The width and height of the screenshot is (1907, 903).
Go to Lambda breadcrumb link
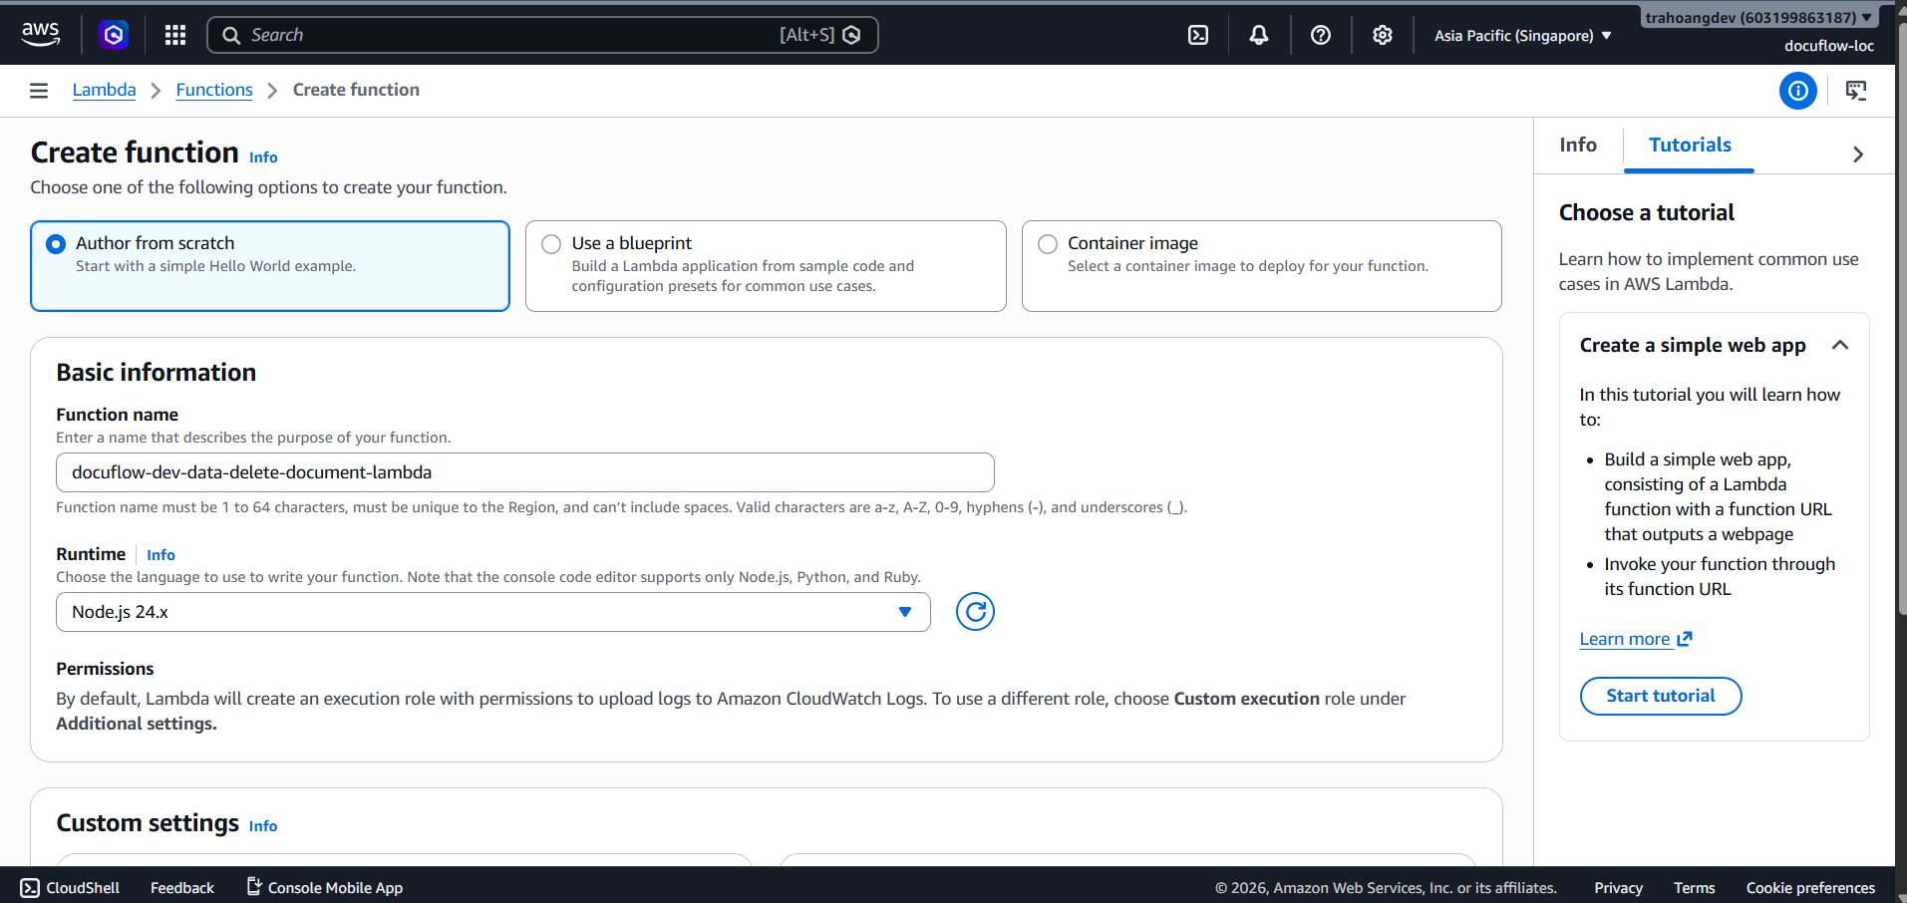click(x=104, y=90)
